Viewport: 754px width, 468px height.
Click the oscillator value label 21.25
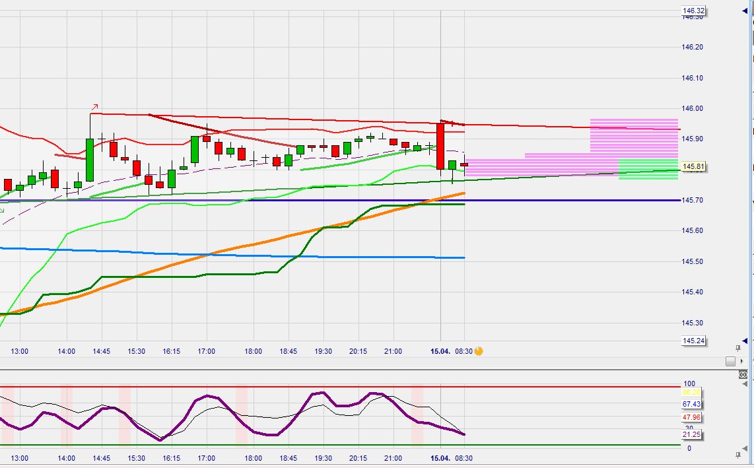click(691, 434)
